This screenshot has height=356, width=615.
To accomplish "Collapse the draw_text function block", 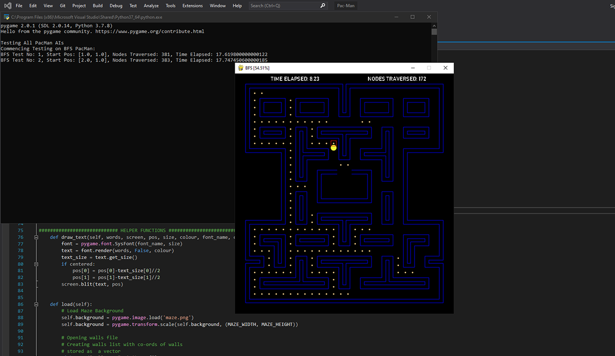I will [36, 238].
